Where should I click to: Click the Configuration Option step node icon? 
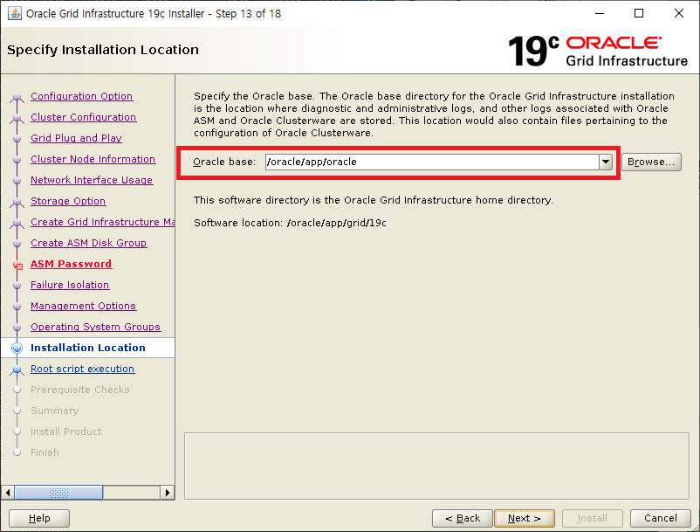click(x=17, y=97)
